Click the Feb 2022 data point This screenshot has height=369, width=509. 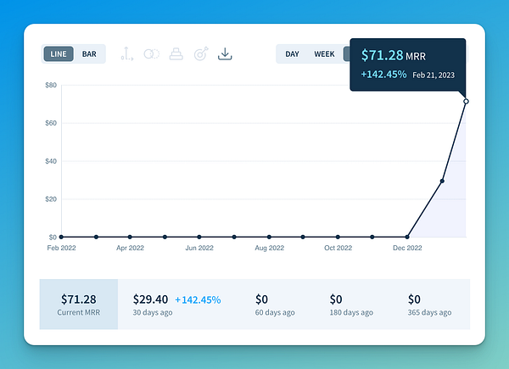click(x=61, y=237)
